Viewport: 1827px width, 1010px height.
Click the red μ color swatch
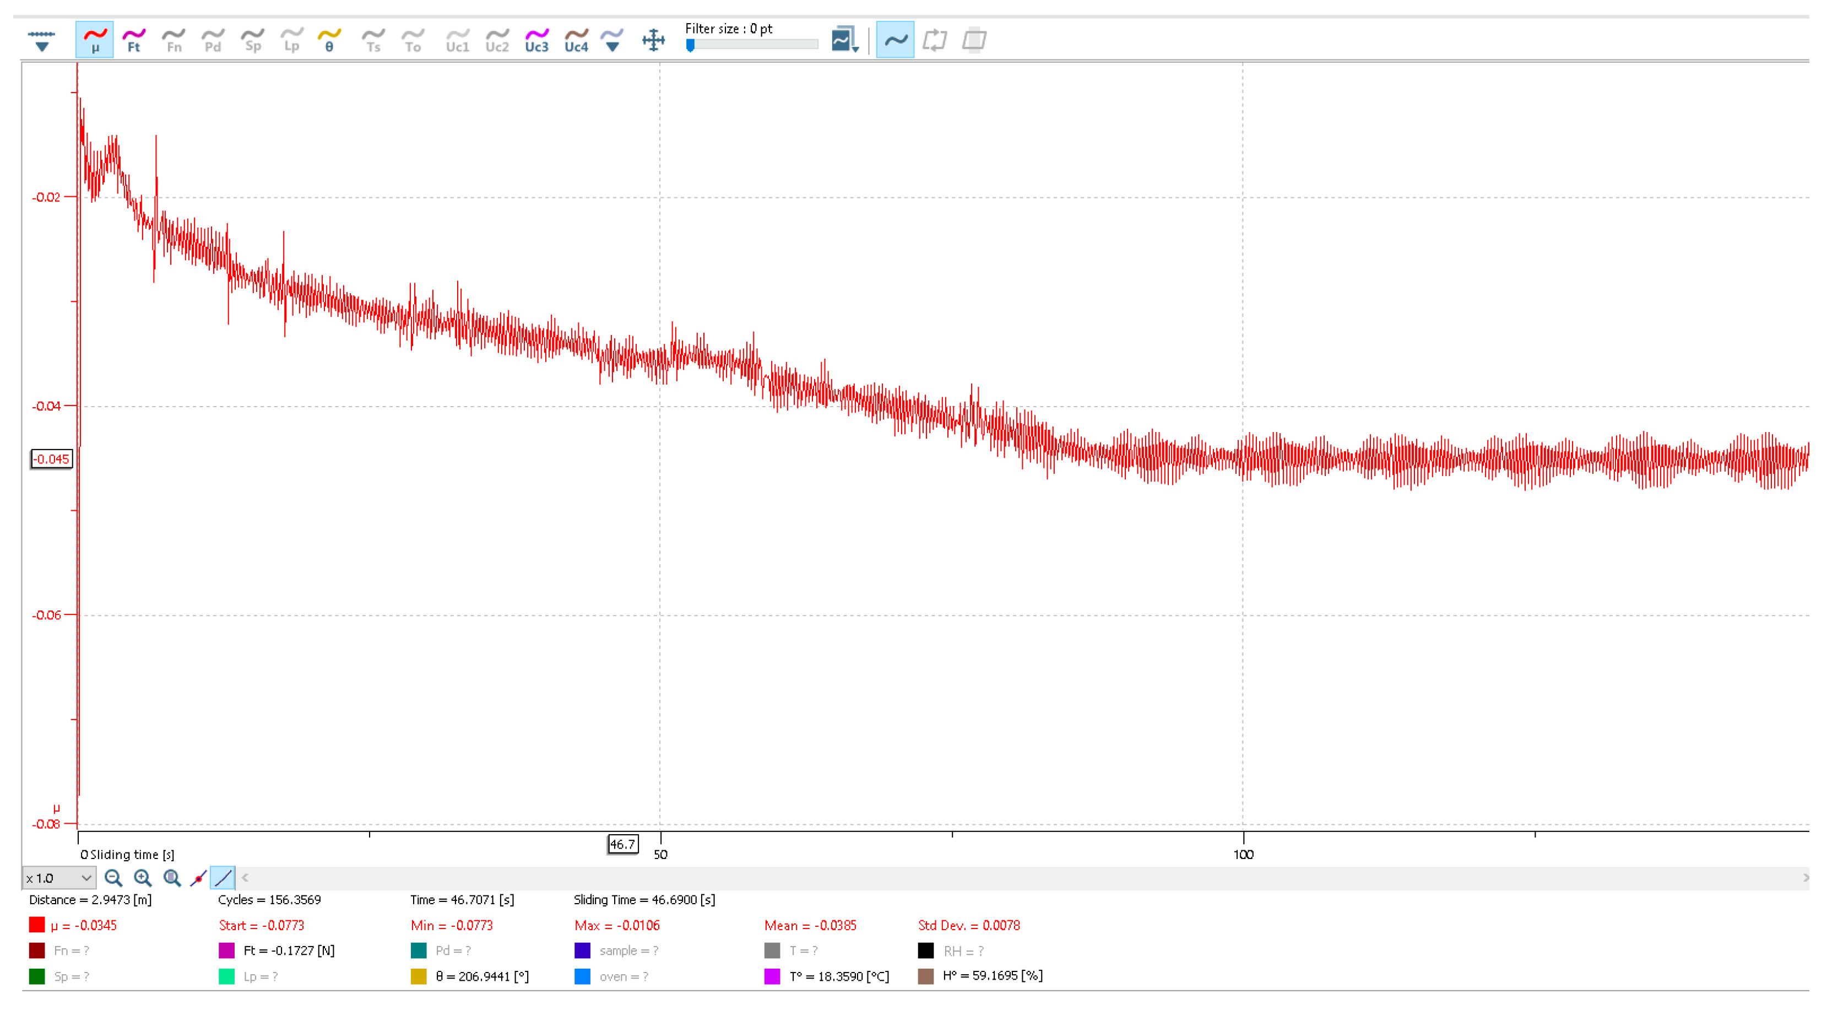(x=37, y=925)
